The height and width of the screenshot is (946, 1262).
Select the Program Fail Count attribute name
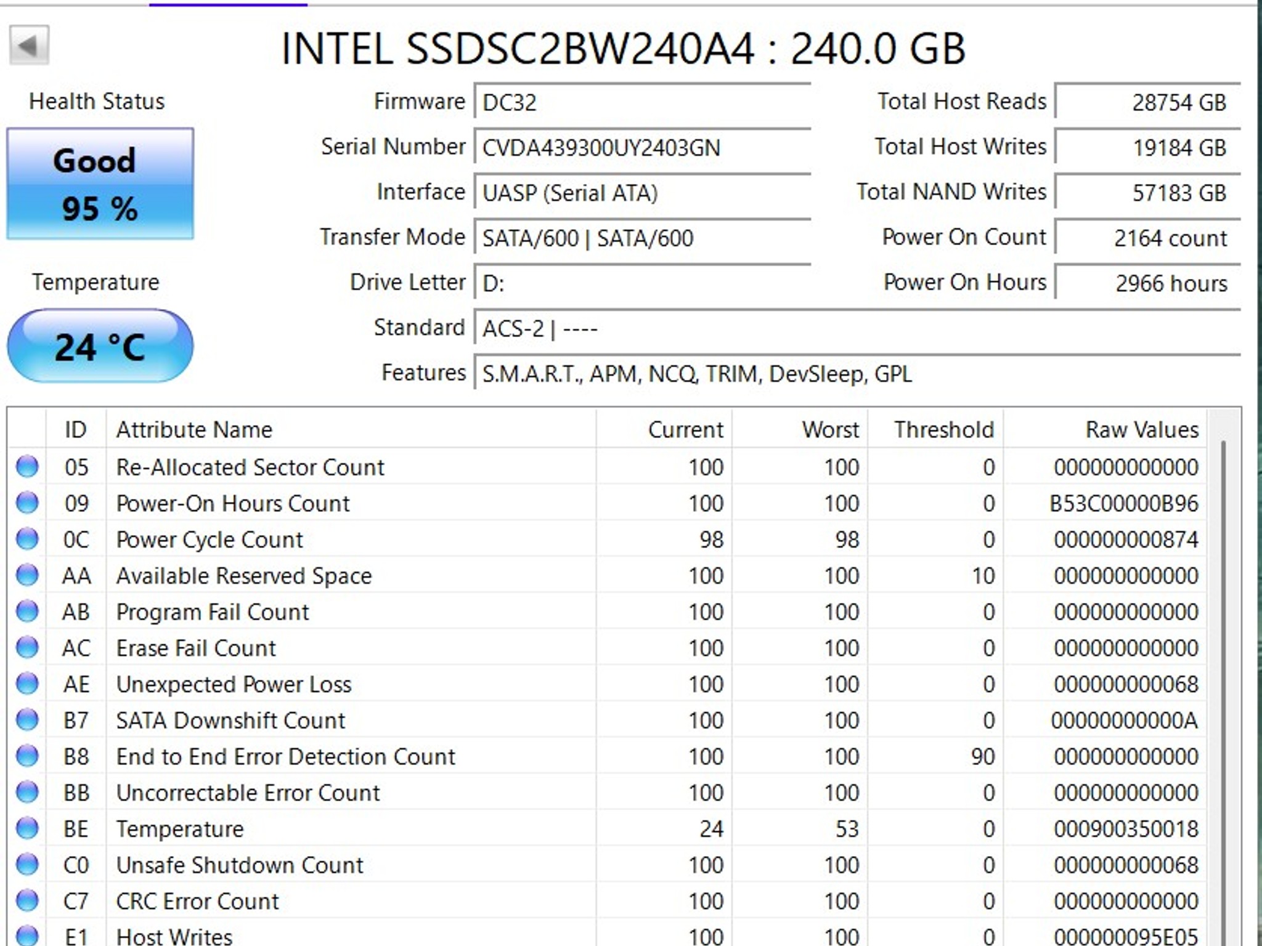pyautogui.click(x=213, y=612)
